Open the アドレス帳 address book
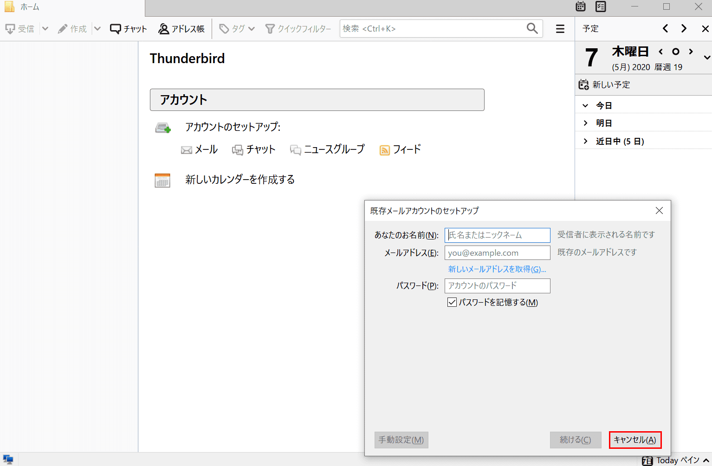Viewport: 712px width, 466px height. coord(181,29)
